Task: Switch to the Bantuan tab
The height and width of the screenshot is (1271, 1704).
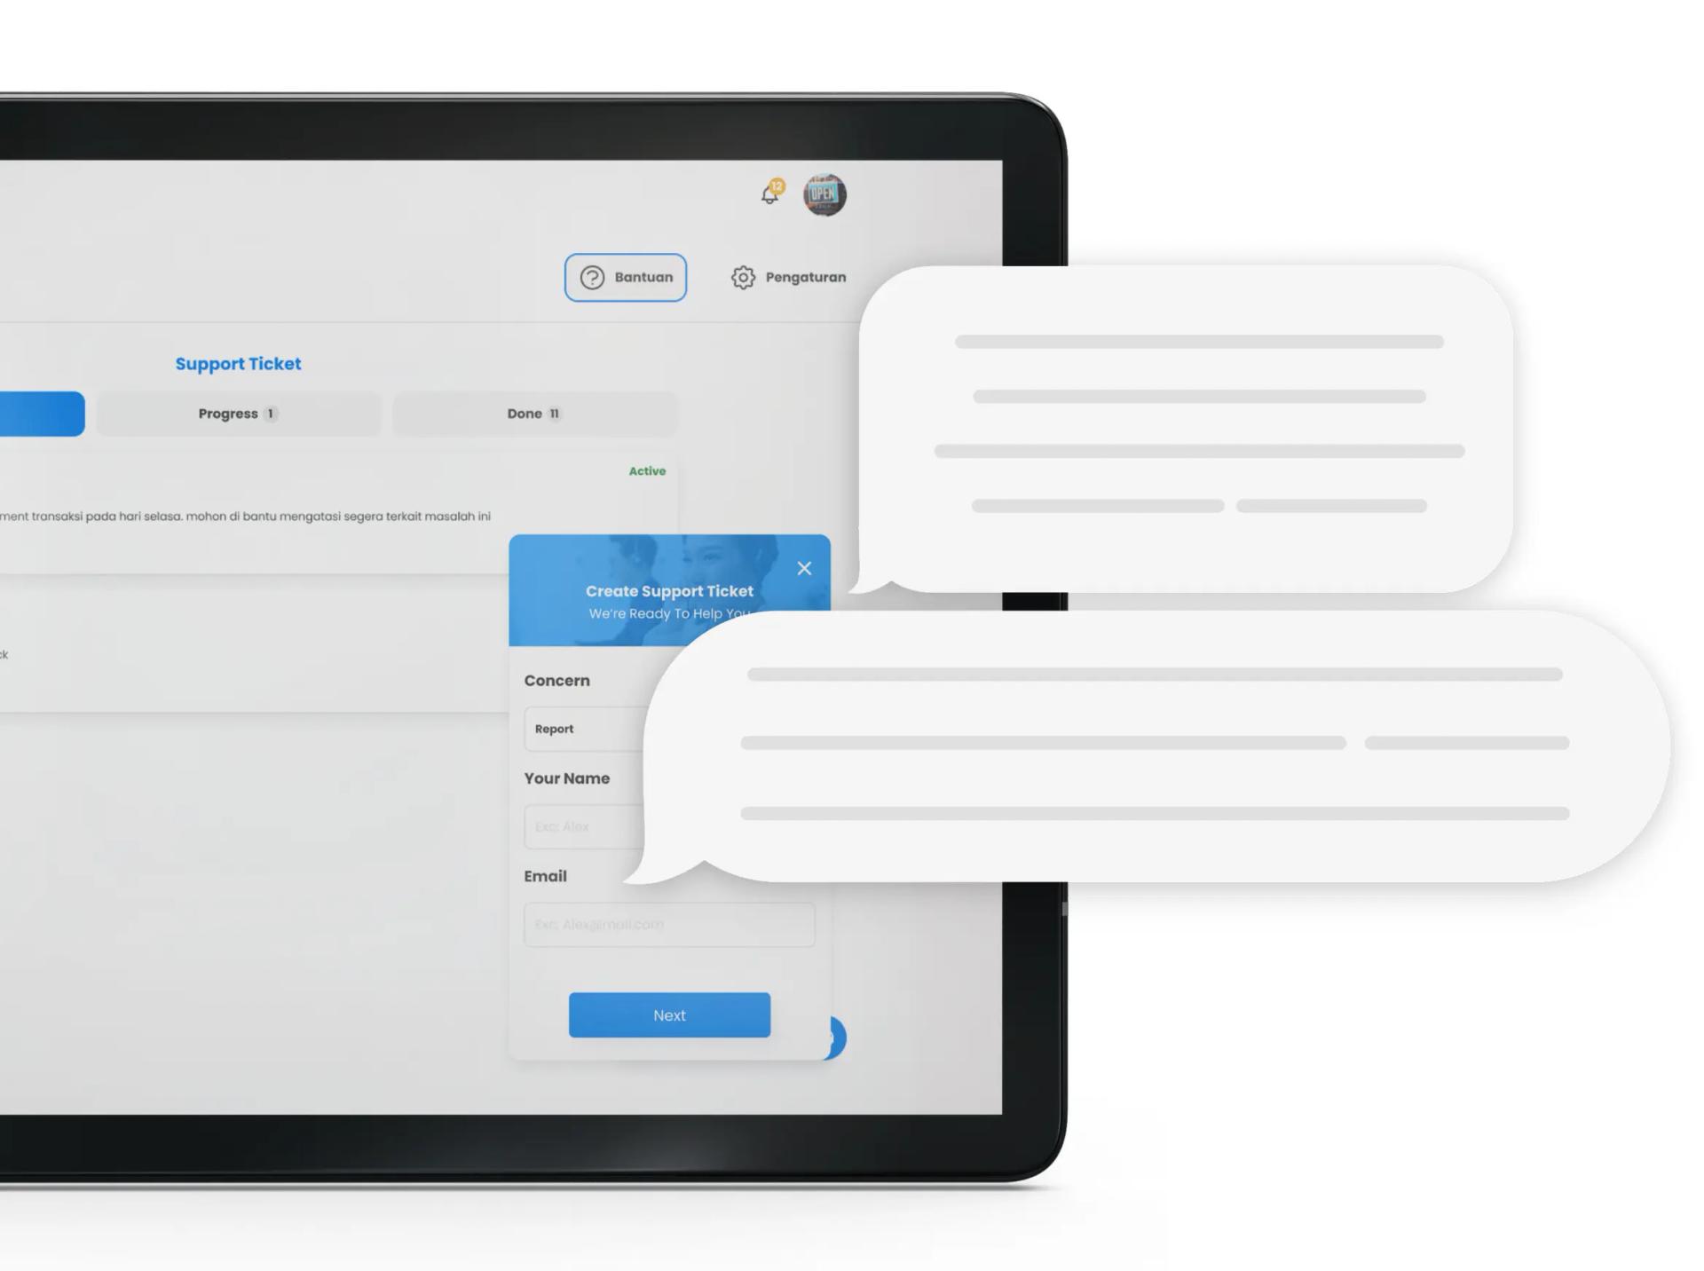Action: [x=623, y=276]
